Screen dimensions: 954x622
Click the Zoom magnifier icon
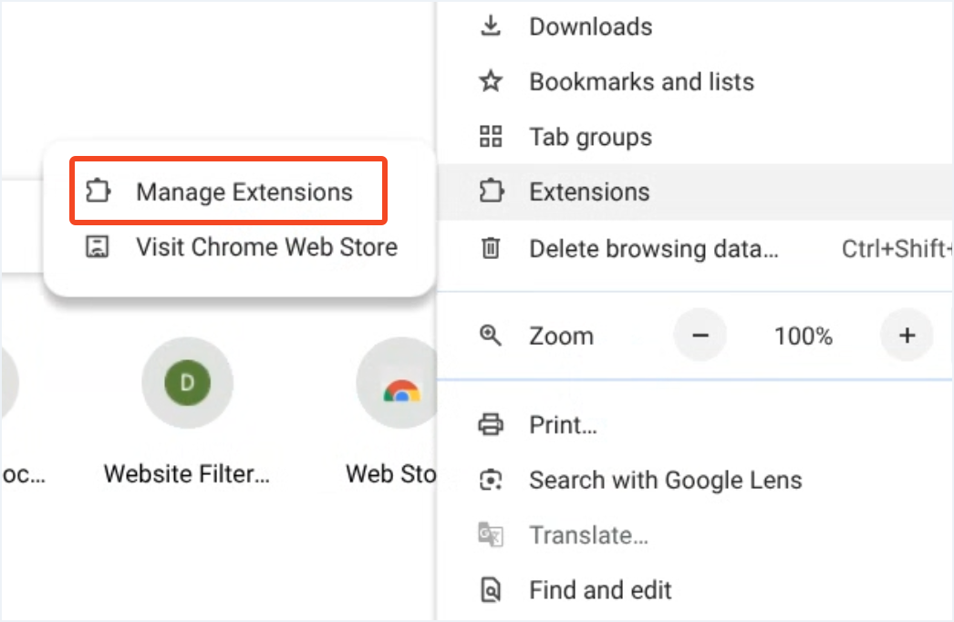click(x=491, y=336)
